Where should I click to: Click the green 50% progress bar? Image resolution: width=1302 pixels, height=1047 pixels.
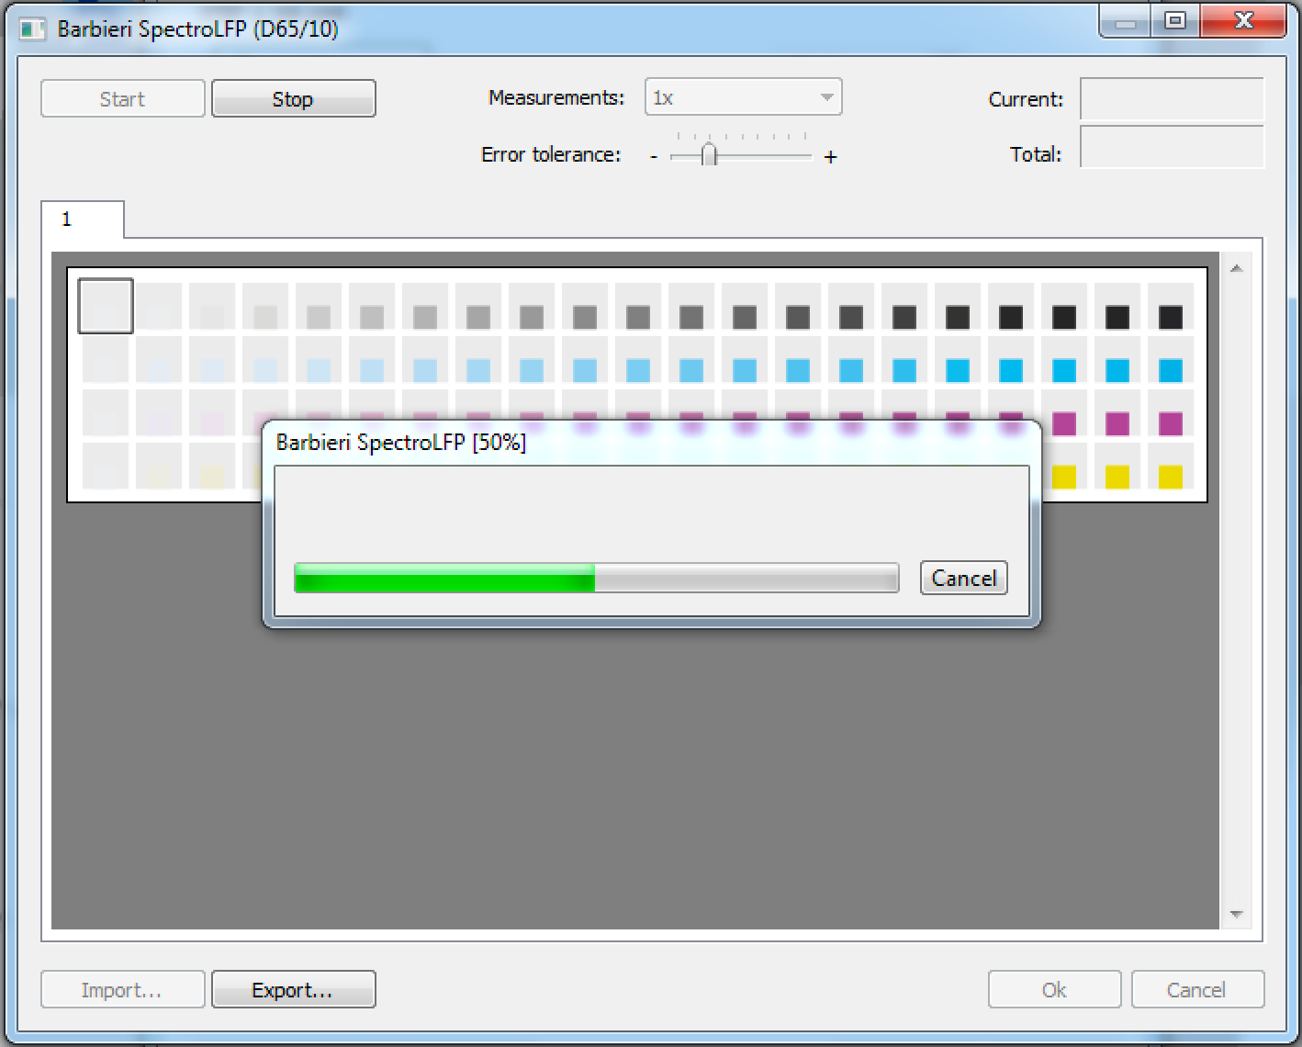tap(596, 578)
